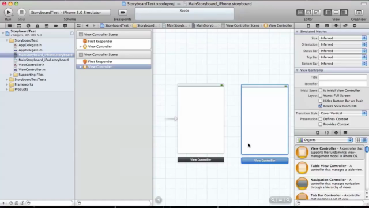Show the File Template library
Screen dimensions: 369x208
tap(318, 132)
